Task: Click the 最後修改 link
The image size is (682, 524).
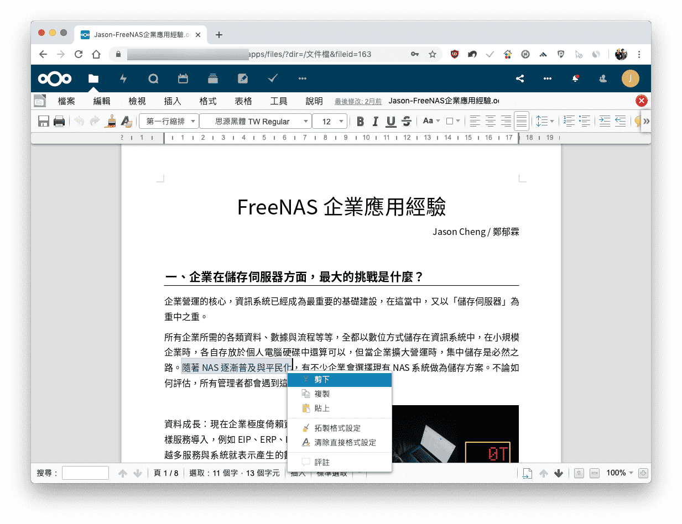Action: tap(358, 101)
